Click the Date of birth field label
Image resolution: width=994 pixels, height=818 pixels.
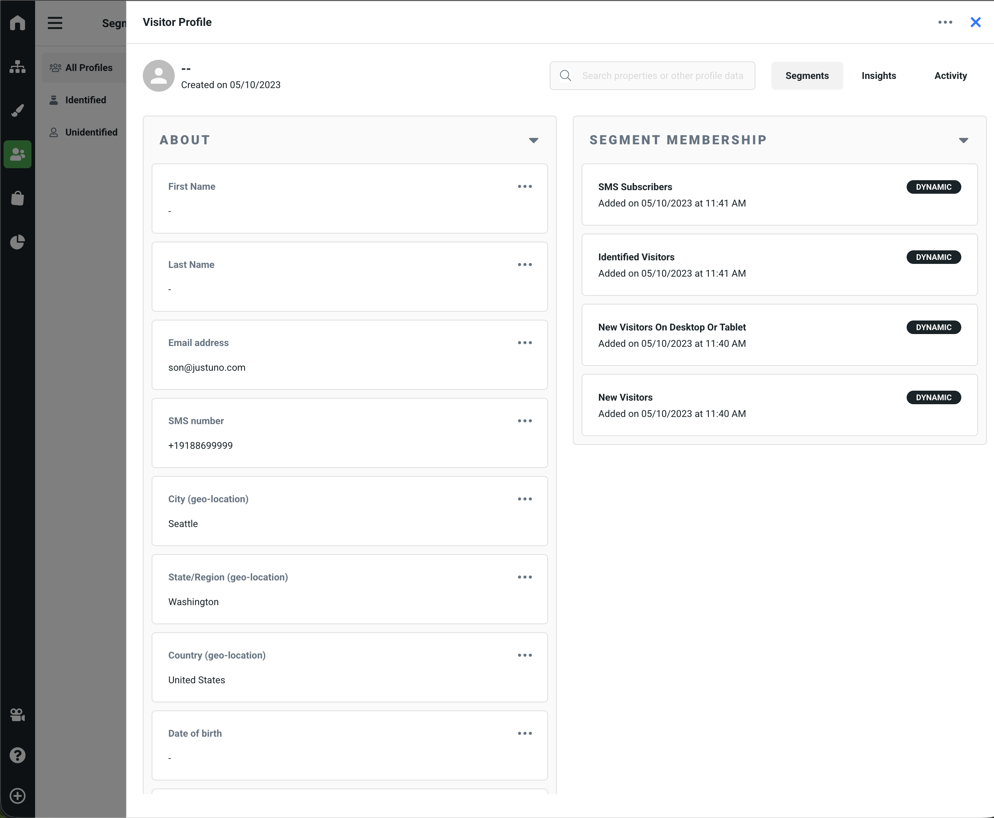coord(195,733)
